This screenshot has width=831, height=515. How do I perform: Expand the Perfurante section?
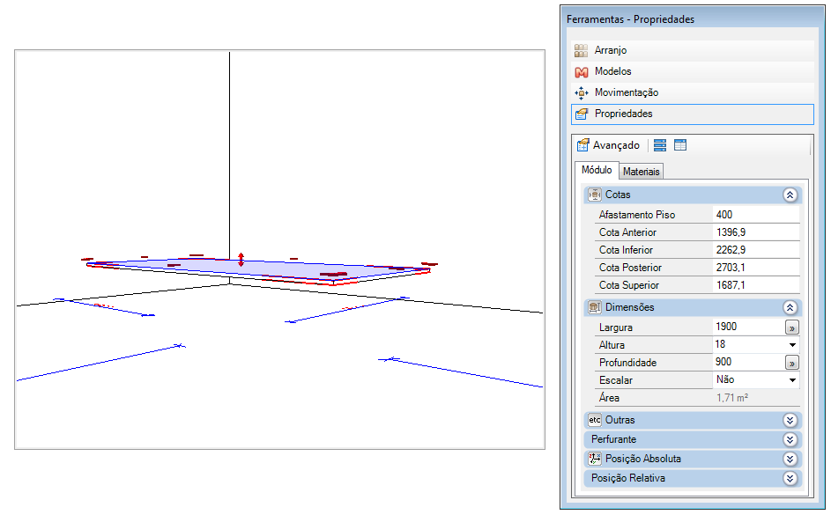click(x=790, y=440)
